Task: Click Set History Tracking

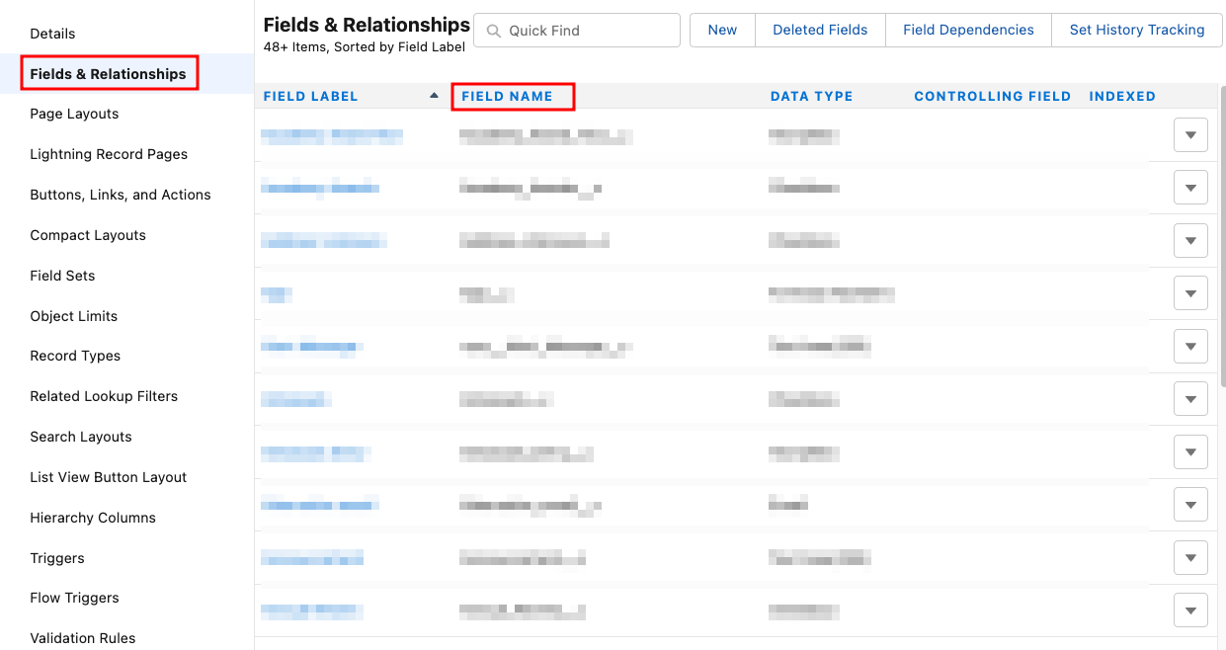Action: (1136, 31)
